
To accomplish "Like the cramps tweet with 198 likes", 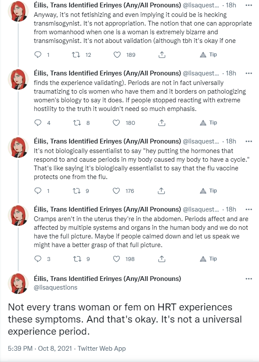I will tap(116, 259).
